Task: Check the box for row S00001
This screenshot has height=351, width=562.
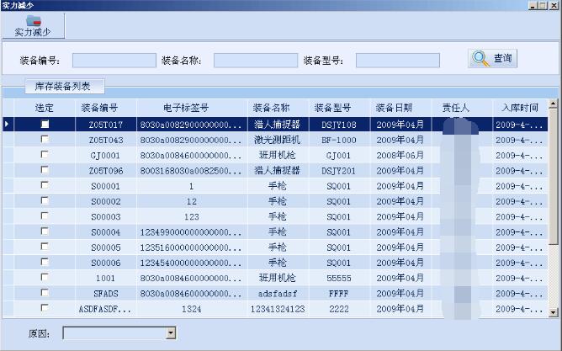Action: point(45,185)
